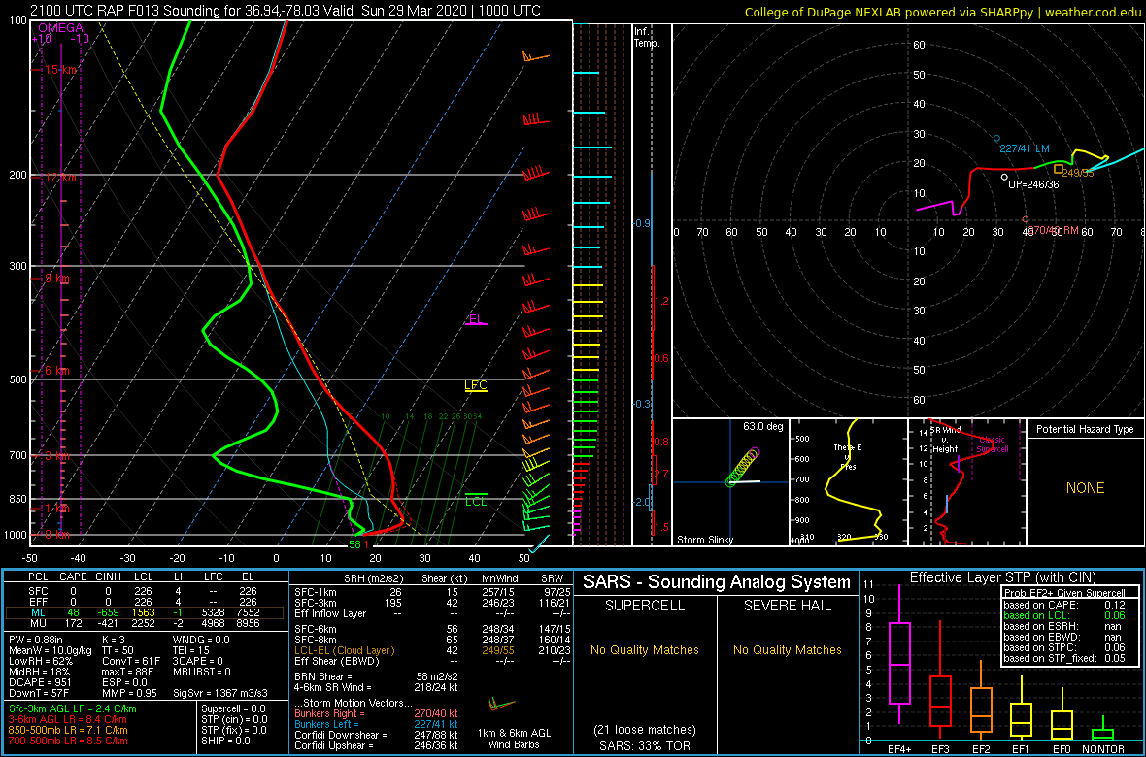Click the Inf. Temp. column label

[x=648, y=38]
